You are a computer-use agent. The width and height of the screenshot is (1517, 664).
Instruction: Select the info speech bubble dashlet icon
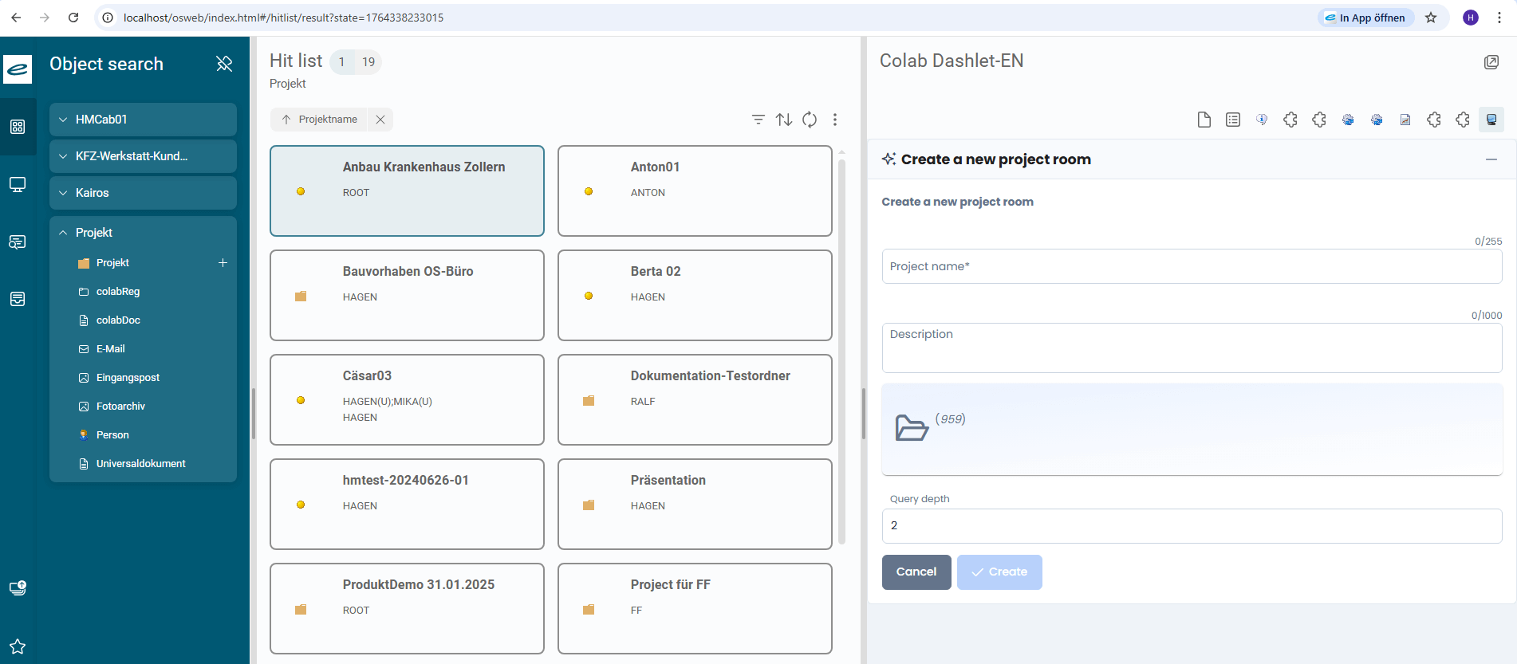coord(1262,120)
